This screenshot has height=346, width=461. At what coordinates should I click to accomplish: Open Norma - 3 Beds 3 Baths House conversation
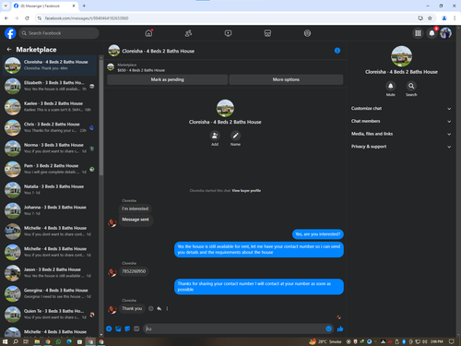point(50,149)
